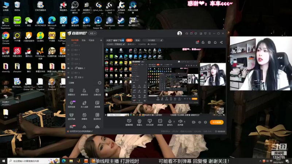The width and height of the screenshot is (292, 164).
Task: Open OBS desktop shortcut
Action: [x=75, y=7]
